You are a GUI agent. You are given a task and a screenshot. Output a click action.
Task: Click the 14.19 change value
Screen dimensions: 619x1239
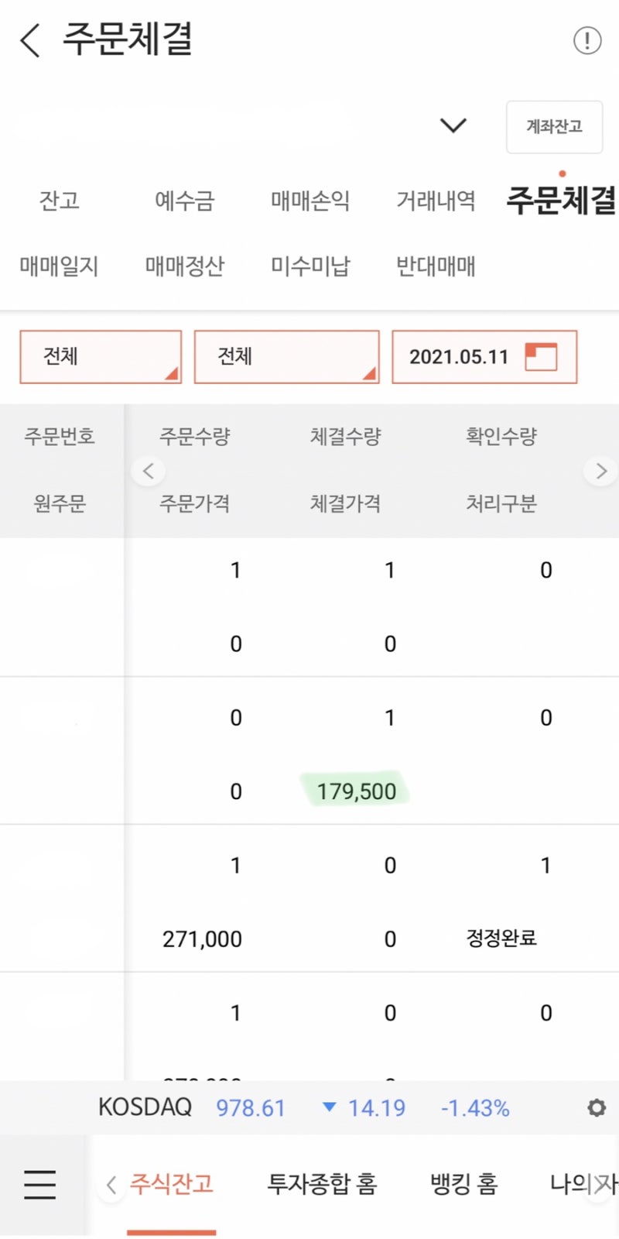pos(376,1108)
